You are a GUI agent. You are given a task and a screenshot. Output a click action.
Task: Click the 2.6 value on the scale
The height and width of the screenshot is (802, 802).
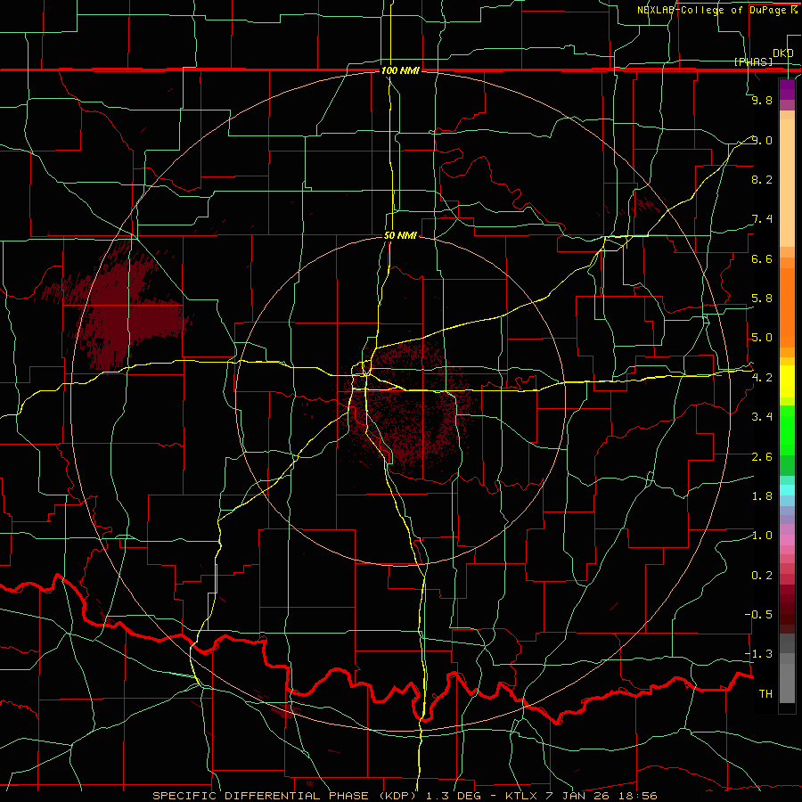762,457
